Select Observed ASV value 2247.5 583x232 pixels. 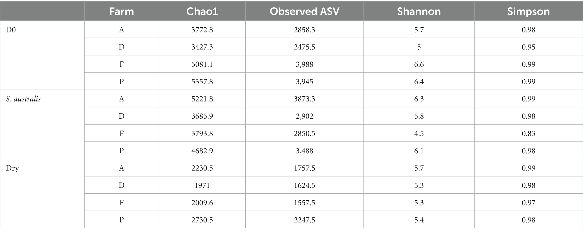pyautogui.click(x=304, y=220)
